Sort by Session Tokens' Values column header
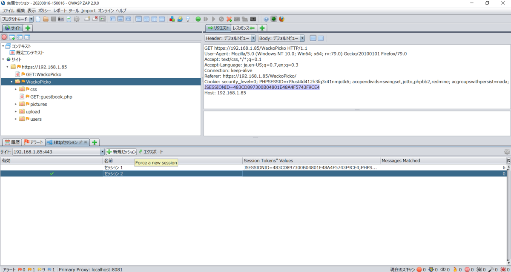 pyautogui.click(x=311, y=161)
